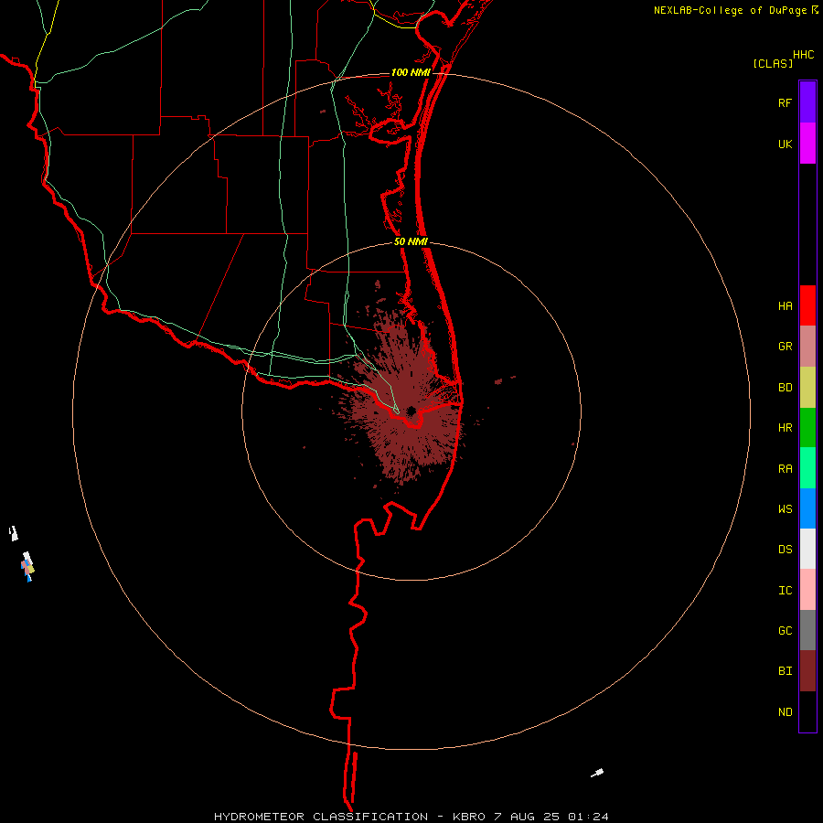Click the BI legend label
This screenshot has height=823, width=823.
coord(785,671)
